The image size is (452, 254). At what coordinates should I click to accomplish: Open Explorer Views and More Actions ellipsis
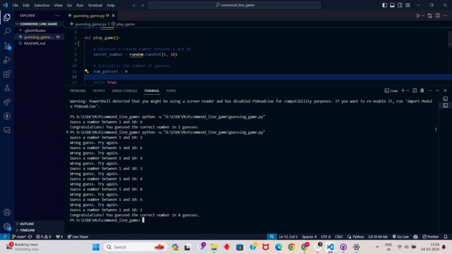tap(57, 16)
